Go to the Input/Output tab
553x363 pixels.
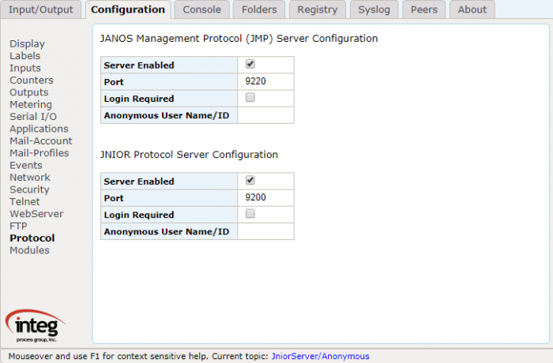tap(40, 9)
